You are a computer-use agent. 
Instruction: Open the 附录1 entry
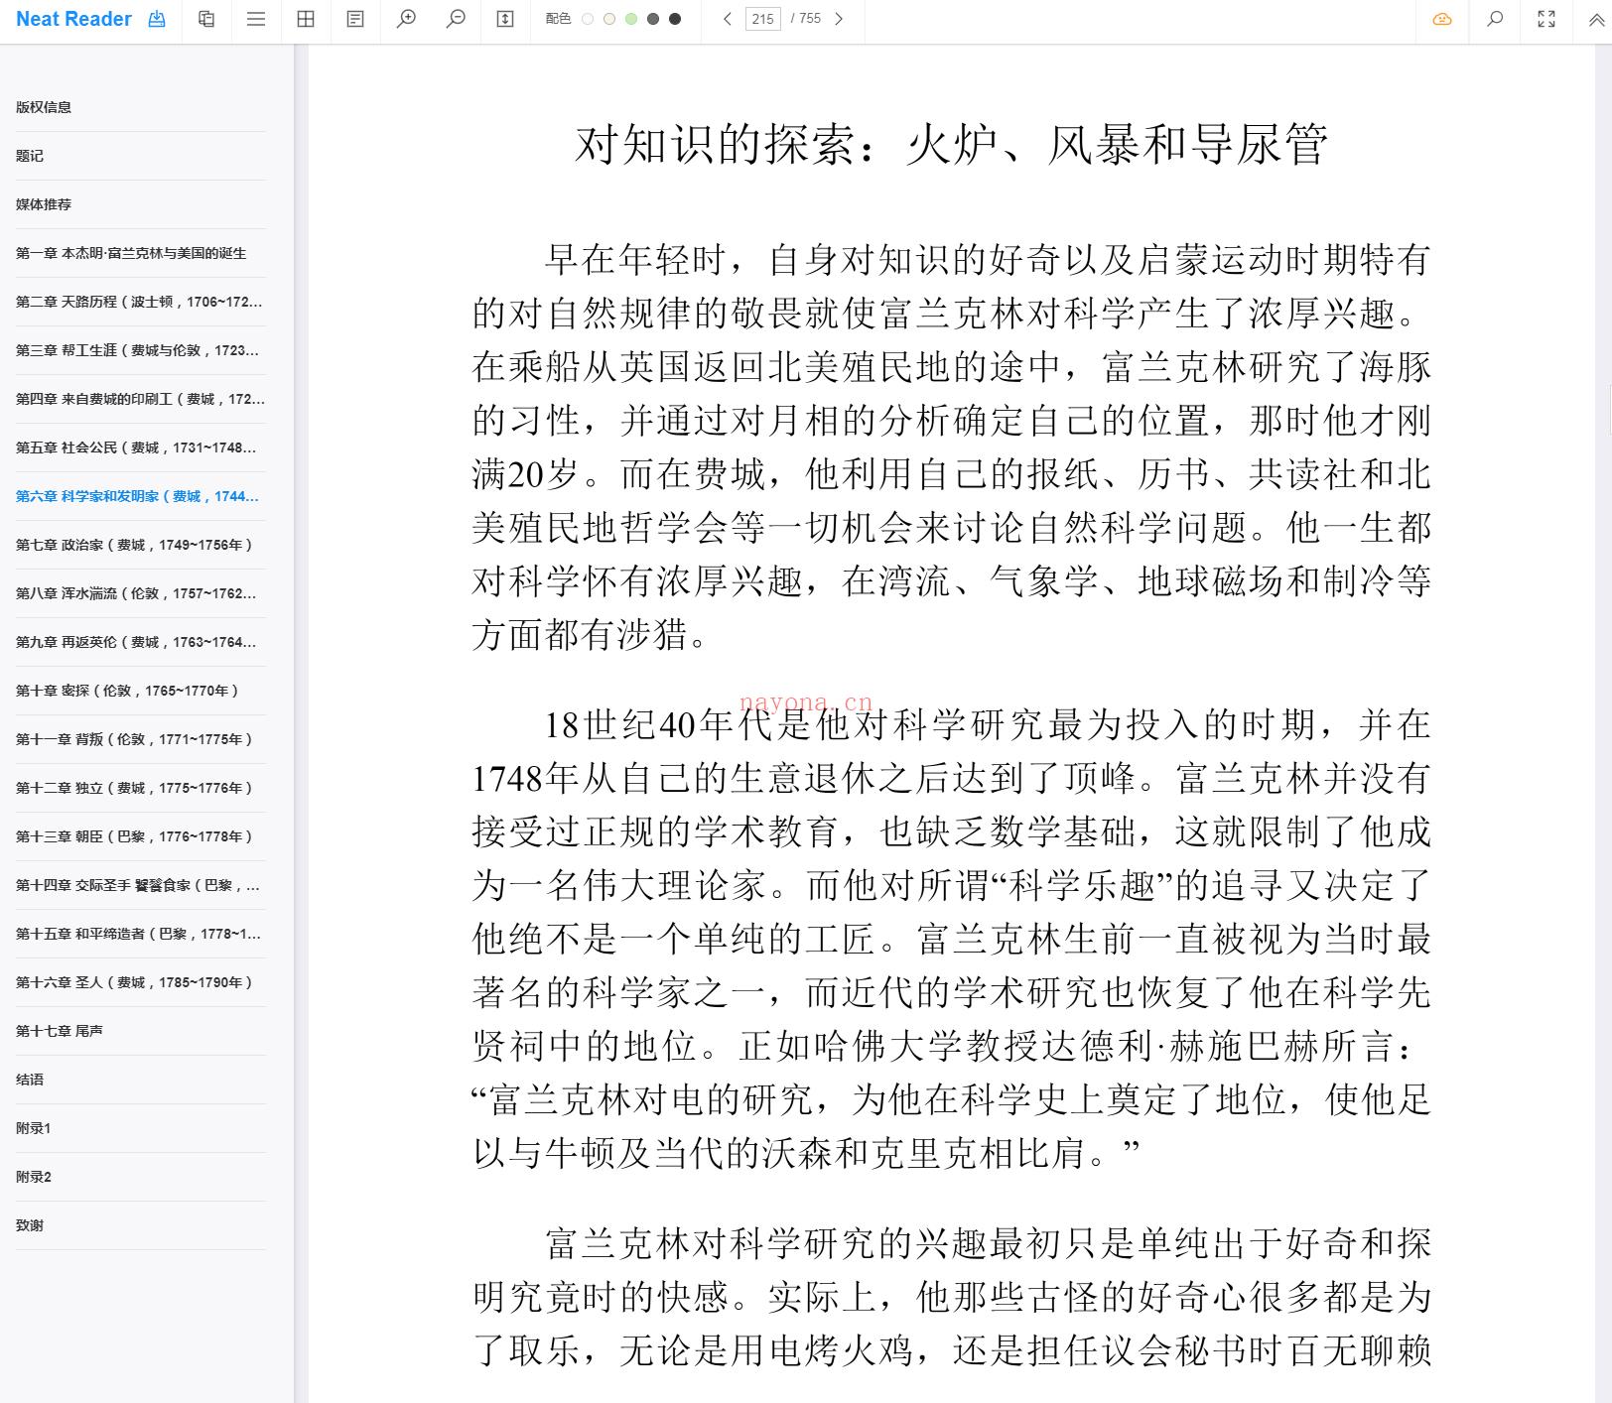(141, 1128)
